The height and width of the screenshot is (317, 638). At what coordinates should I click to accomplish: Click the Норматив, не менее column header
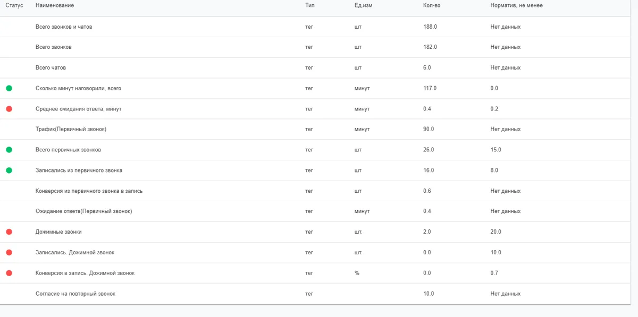[x=516, y=5]
